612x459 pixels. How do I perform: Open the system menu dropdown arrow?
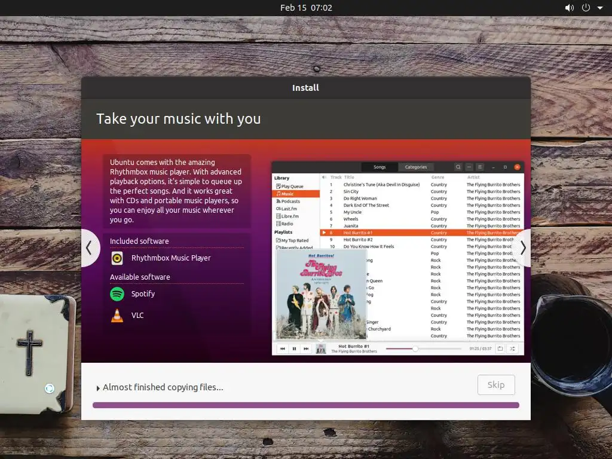pyautogui.click(x=600, y=8)
